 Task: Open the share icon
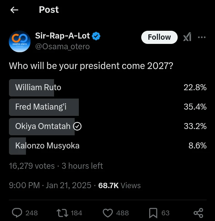coord(198,213)
